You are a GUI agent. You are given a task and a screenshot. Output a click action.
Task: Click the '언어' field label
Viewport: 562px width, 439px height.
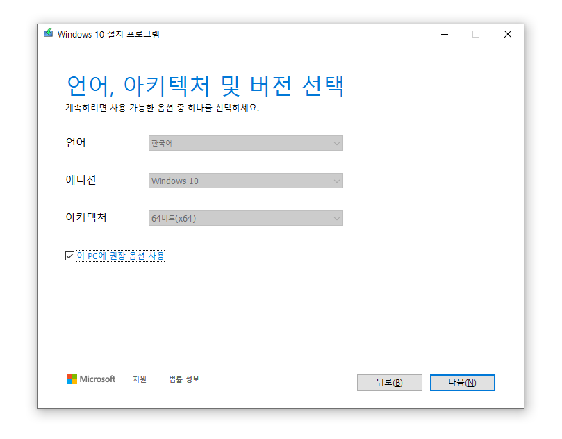point(76,142)
